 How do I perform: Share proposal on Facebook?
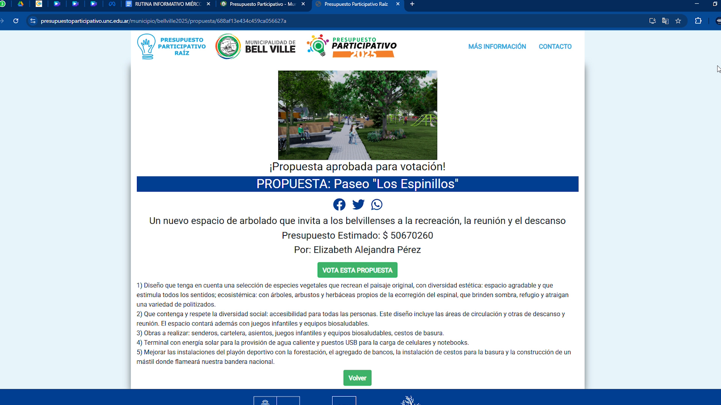pos(339,204)
